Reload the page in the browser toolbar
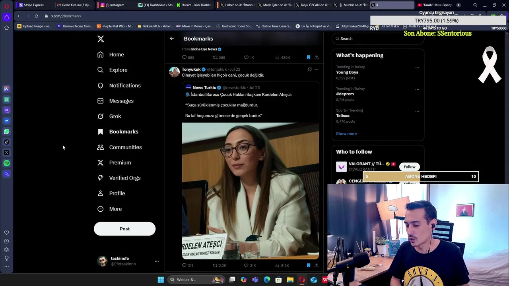The image size is (509, 286). tap(36, 16)
